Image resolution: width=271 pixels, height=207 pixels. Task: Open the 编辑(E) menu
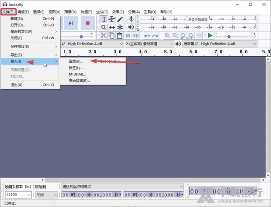point(23,12)
